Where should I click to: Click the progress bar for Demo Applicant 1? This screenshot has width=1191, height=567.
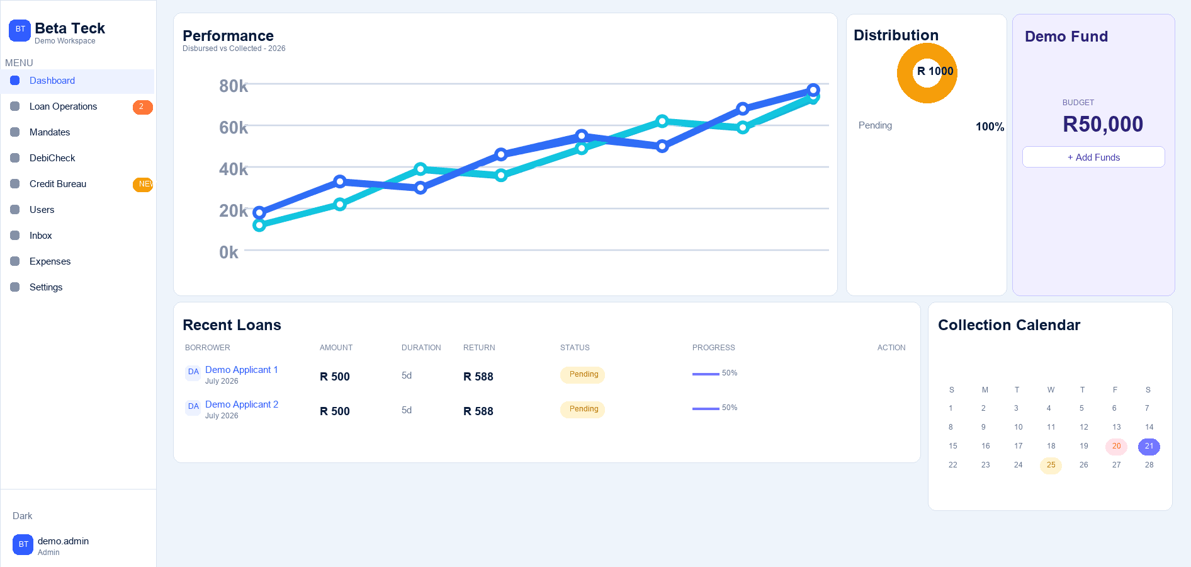click(x=706, y=374)
